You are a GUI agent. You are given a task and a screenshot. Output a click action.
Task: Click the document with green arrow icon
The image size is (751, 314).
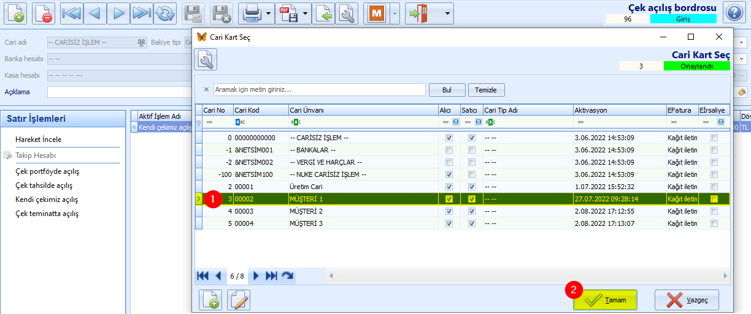[323, 13]
